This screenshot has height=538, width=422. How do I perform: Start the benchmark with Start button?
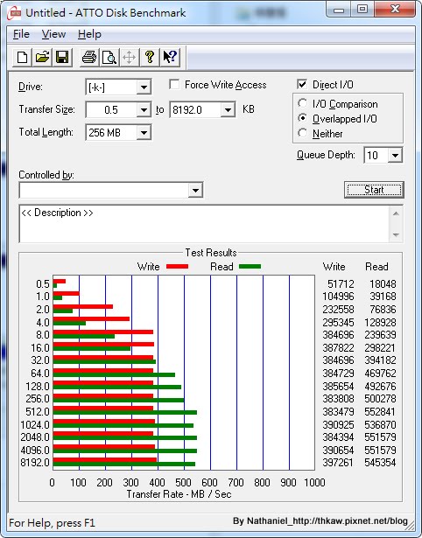tap(374, 190)
